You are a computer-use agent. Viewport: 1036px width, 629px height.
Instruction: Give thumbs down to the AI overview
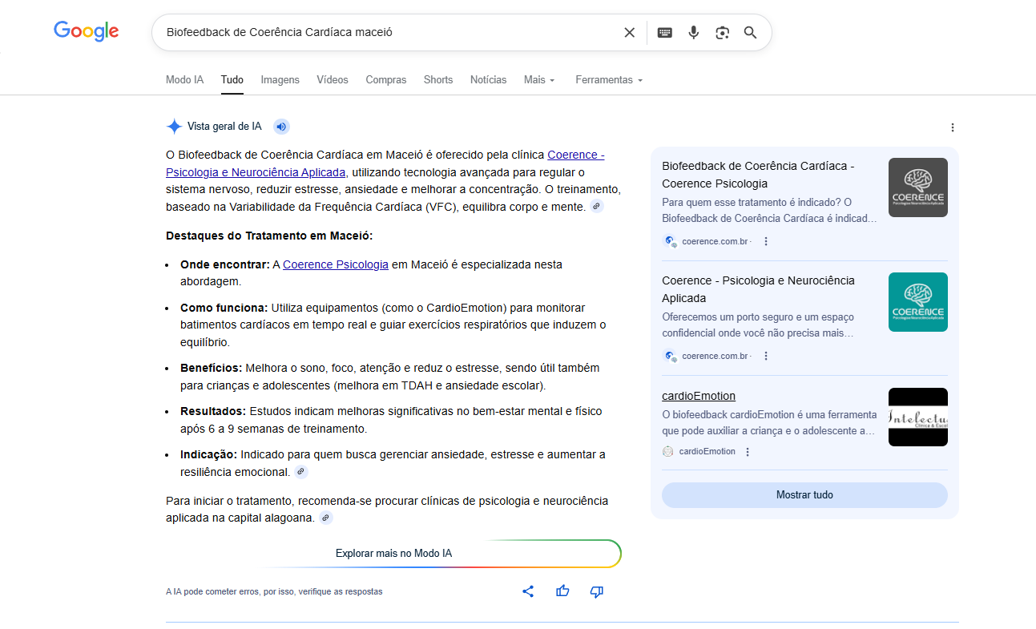pyautogui.click(x=596, y=591)
